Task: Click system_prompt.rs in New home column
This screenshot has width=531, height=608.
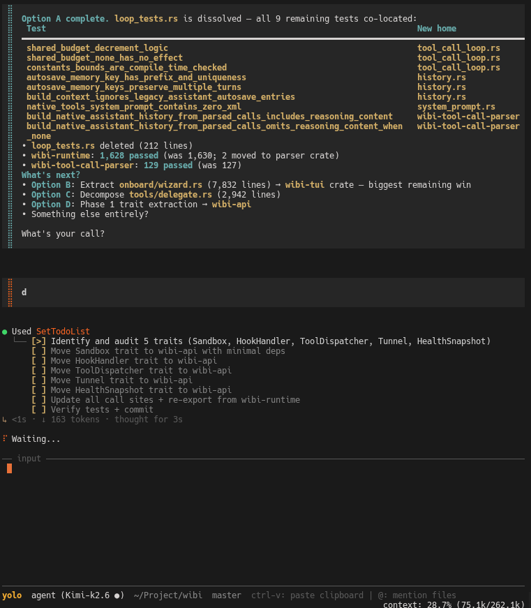Action: pyautogui.click(x=456, y=107)
